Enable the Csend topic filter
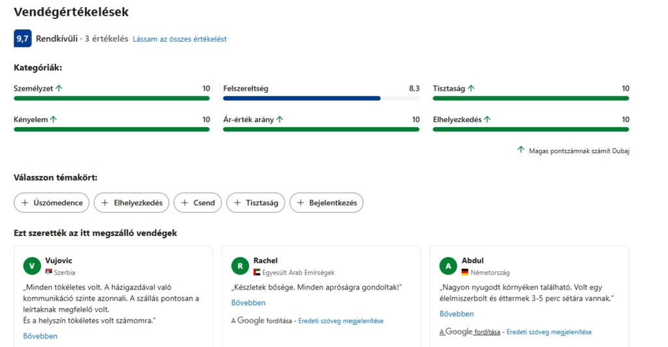 click(198, 203)
